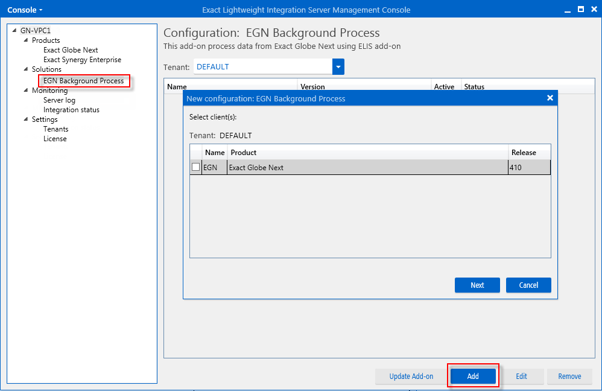Screen dimensions: 602x391
Task: Collapse the GN-VPC1 tree node
Action: (x=14, y=30)
